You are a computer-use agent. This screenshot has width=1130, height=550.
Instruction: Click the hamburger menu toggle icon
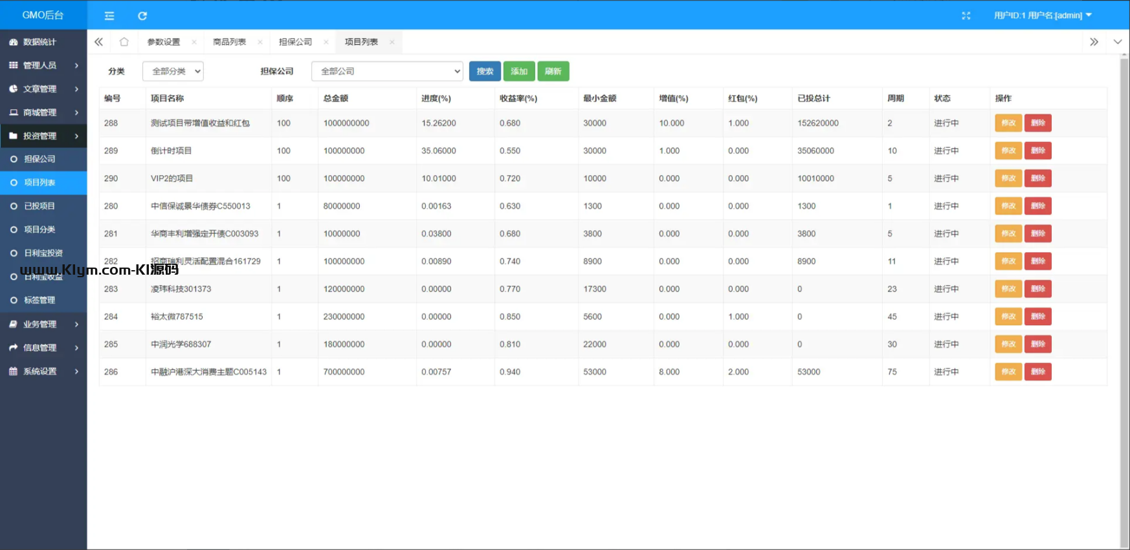(109, 16)
